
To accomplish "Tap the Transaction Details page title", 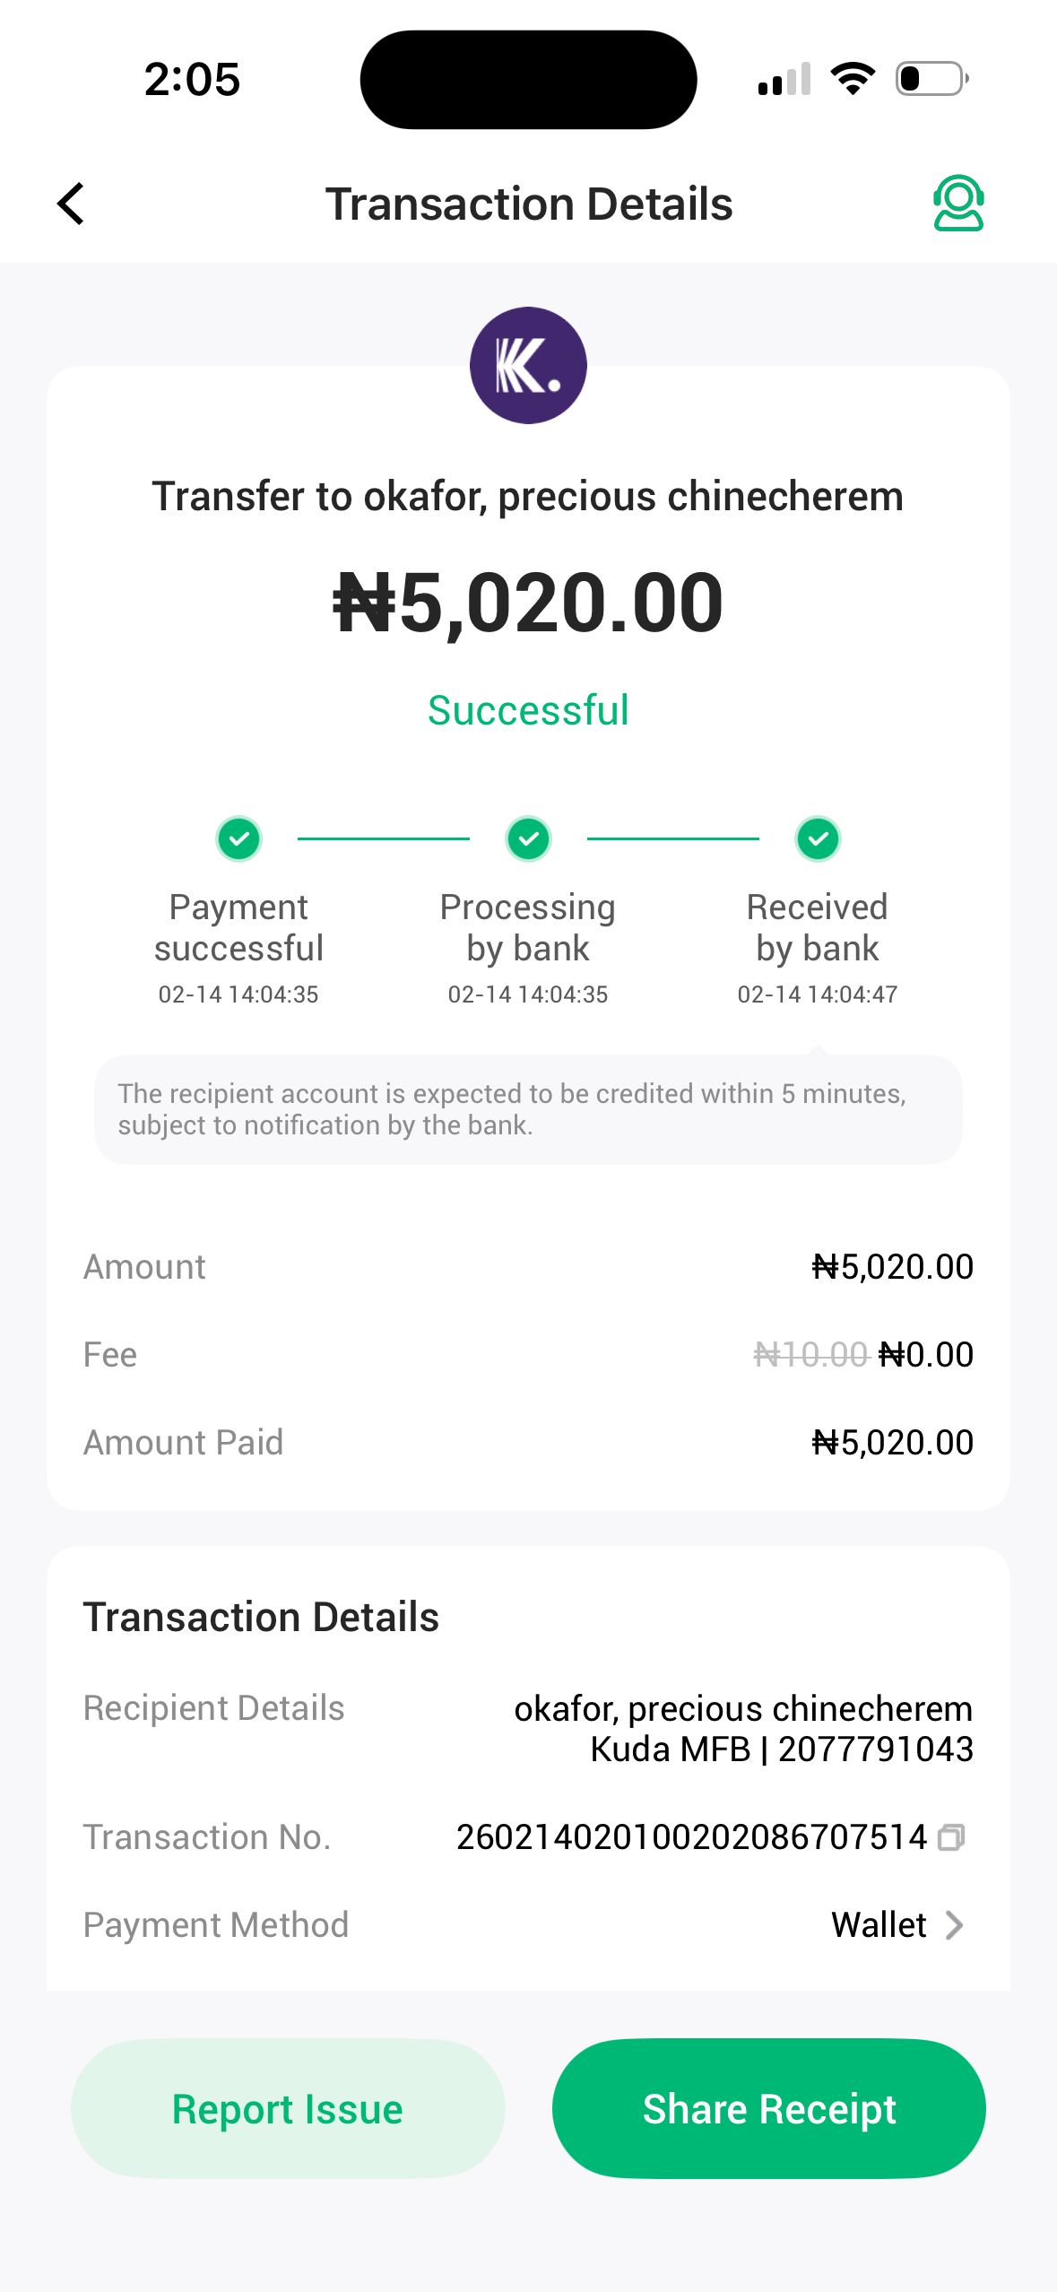I will point(528,204).
